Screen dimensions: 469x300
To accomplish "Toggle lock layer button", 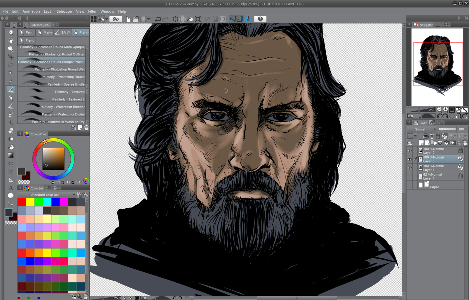I will point(438,136).
